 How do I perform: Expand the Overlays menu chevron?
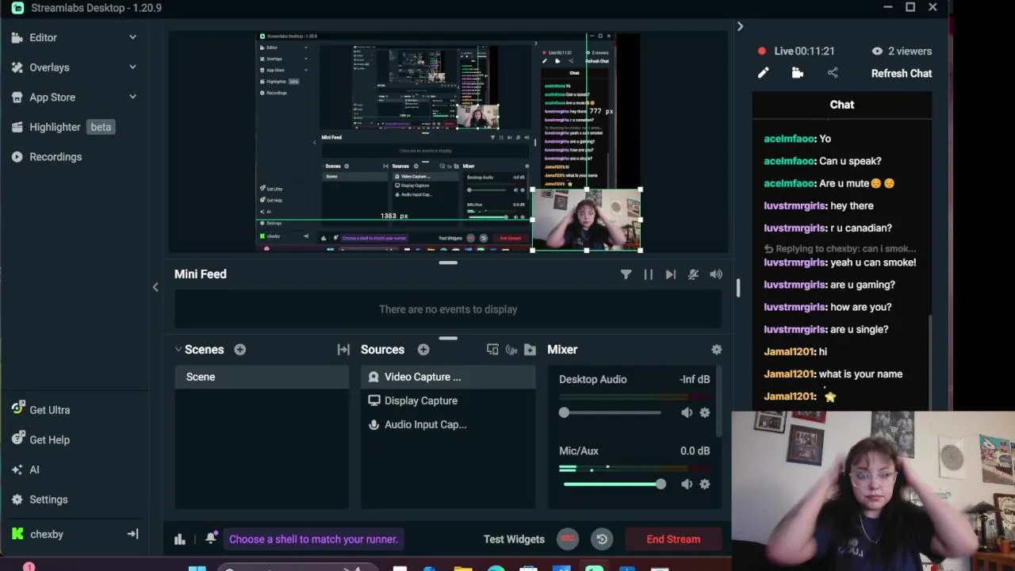point(132,67)
